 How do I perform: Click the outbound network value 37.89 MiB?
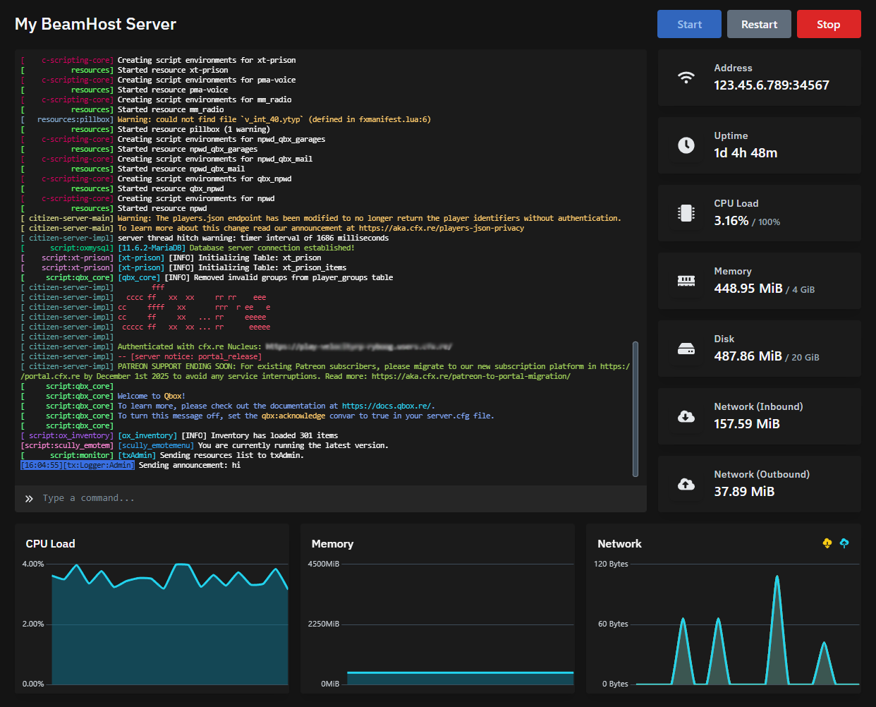(x=744, y=492)
